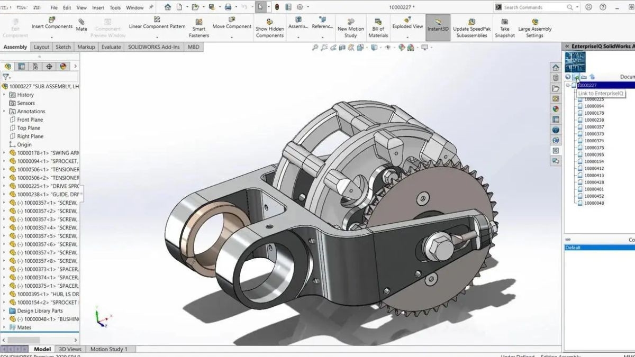The height and width of the screenshot is (357, 635).
Task: Choose the Move Component tool
Action: point(231,23)
